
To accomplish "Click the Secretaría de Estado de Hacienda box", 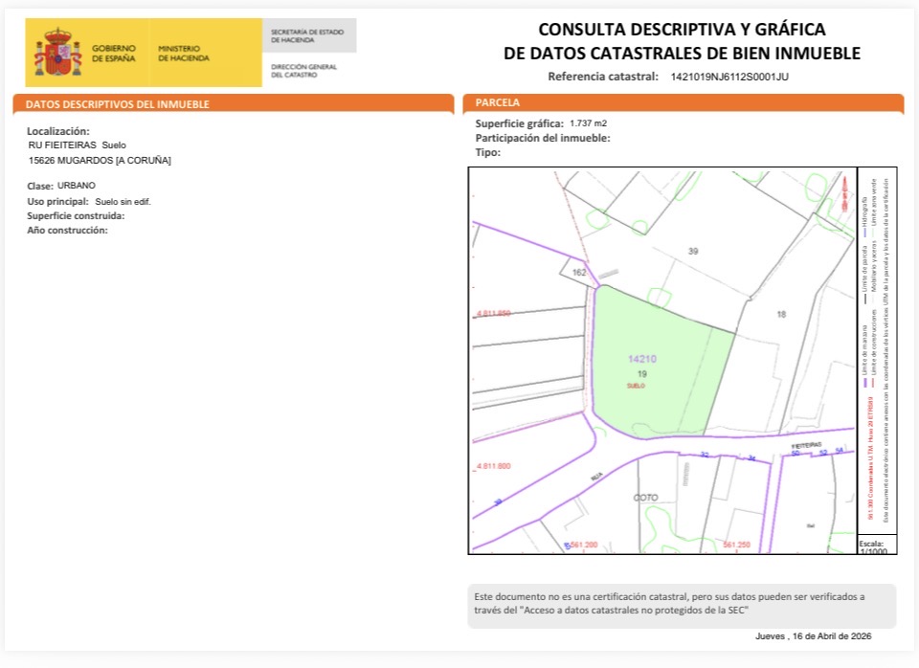I will click(308, 35).
